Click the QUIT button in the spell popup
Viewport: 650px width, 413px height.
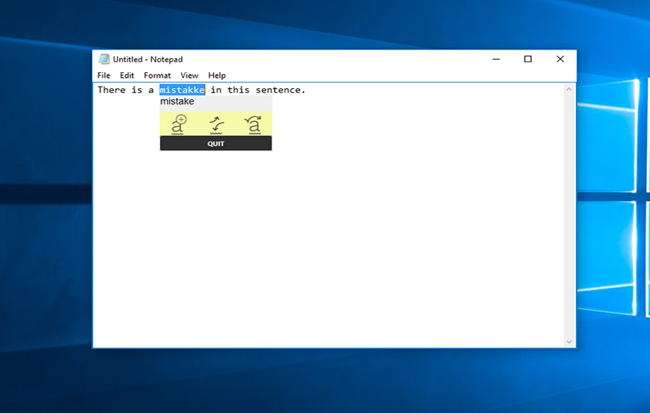pos(216,144)
